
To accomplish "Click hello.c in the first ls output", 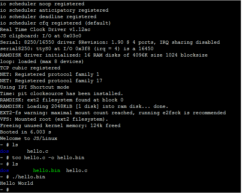I will (x=38, y=151).
